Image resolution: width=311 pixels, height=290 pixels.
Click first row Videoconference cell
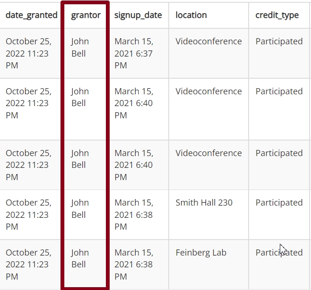coord(208,41)
